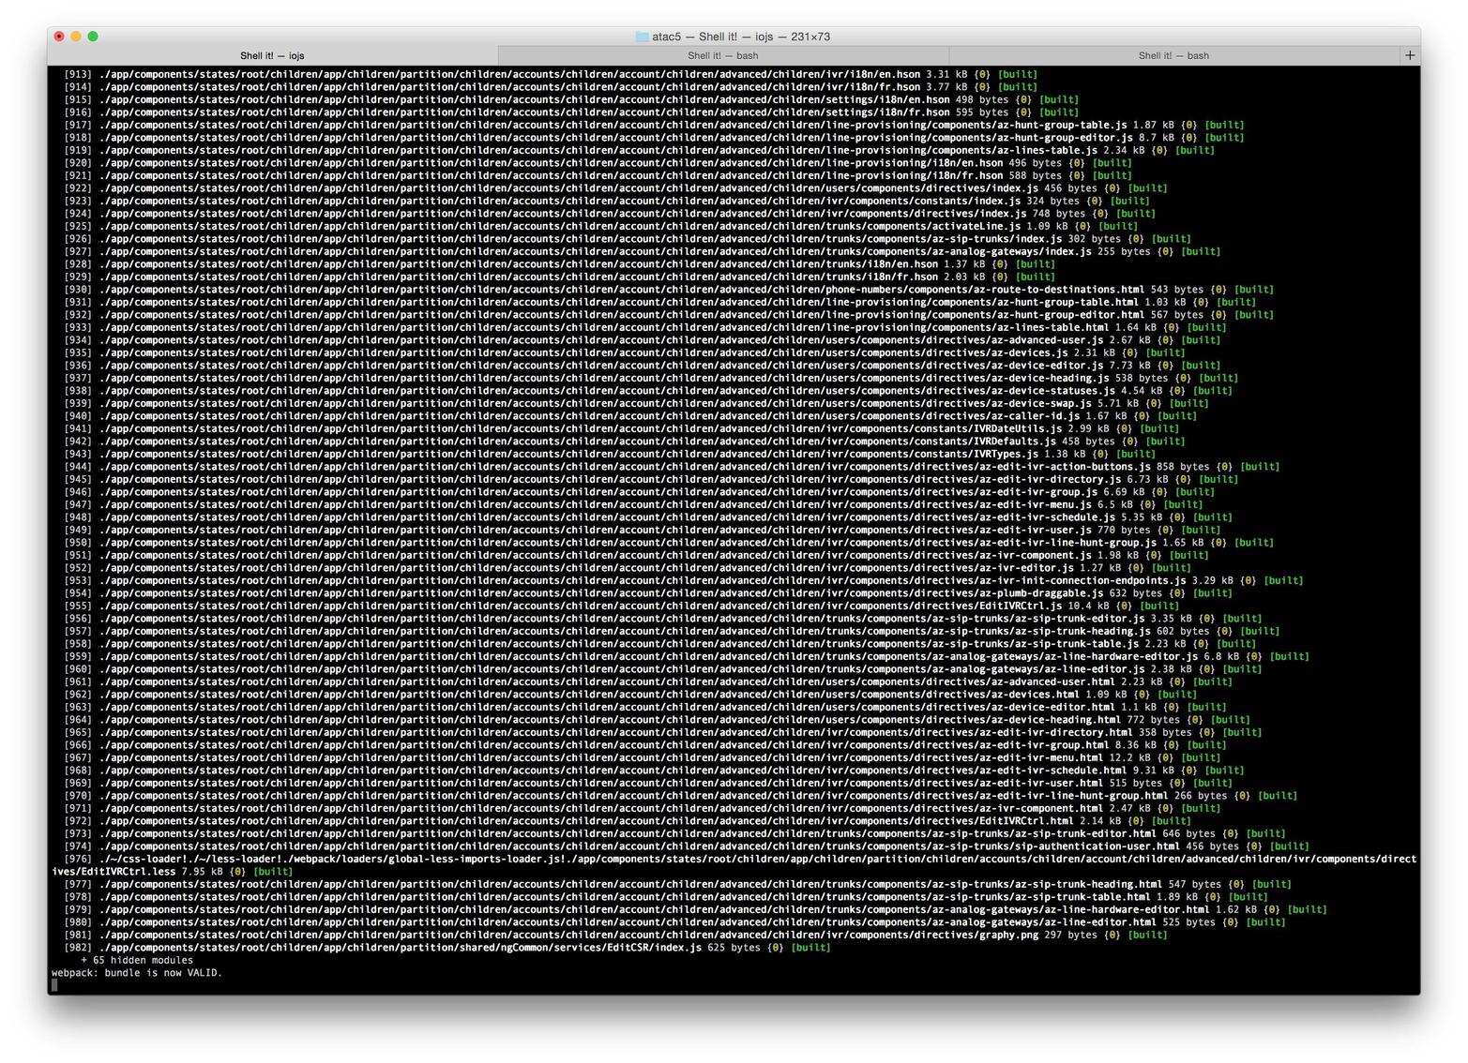Click the '[913]' line number

(x=78, y=74)
